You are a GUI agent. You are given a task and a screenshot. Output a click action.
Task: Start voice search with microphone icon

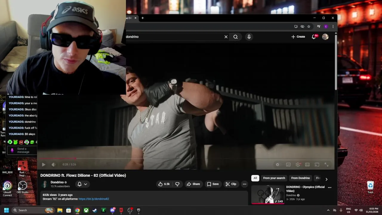pyautogui.click(x=249, y=37)
